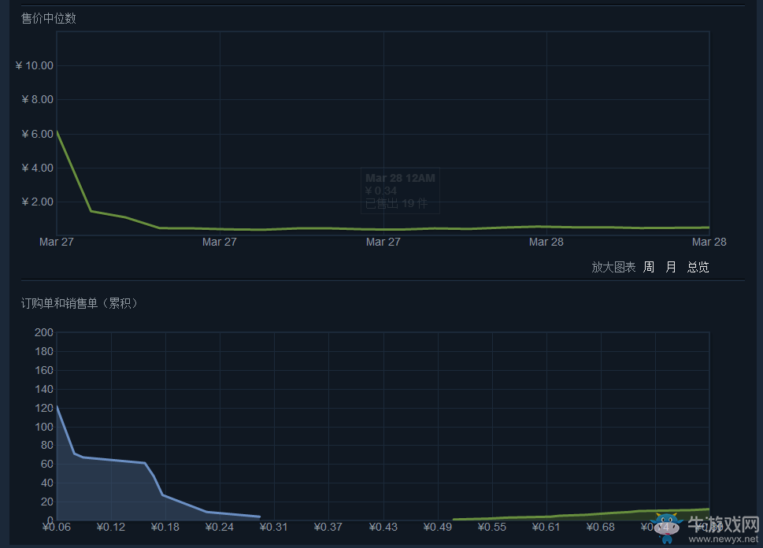763x548 pixels.
Task: Click the ¥0.06 x-axis price label
Action: (56, 527)
